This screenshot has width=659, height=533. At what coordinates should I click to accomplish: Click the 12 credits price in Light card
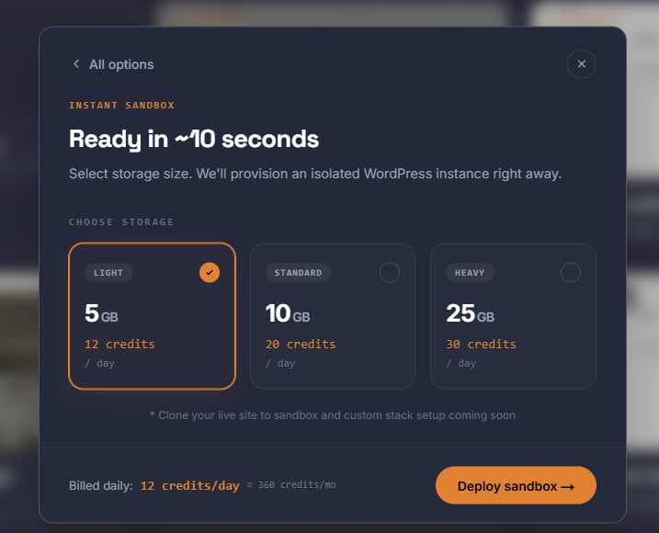point(119,345)
